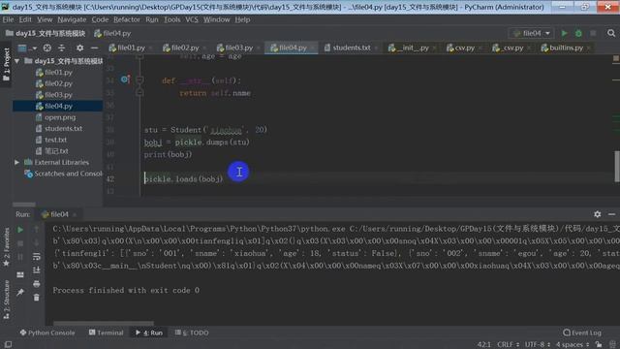Click the scroll-from-source target icon in Project panel
Image resolution: width=620 pixels, height=349 pixels.
click(x=47, y=48)
